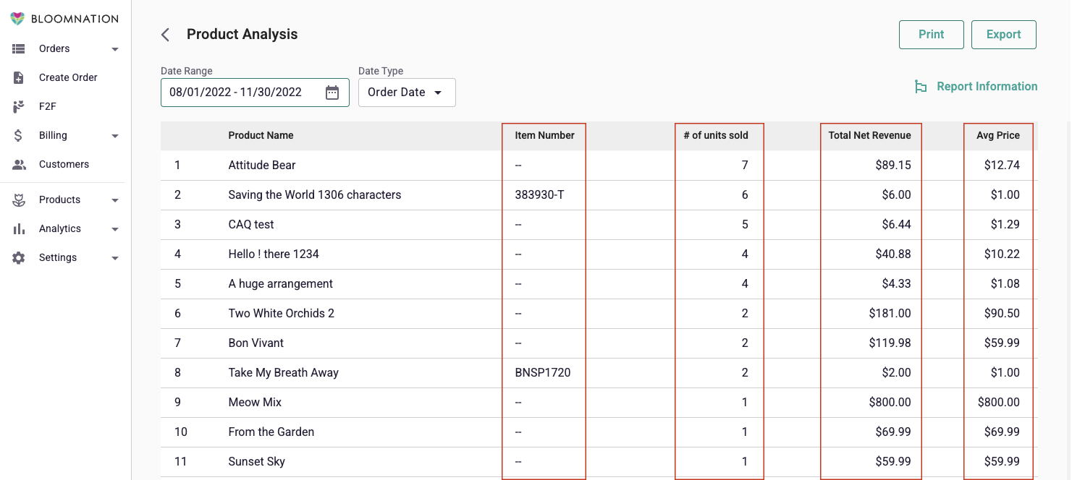The height and width of the screenshot is (480, 1072).
Task: Click the Settings gear icon
Action: [x=19, y=257]
